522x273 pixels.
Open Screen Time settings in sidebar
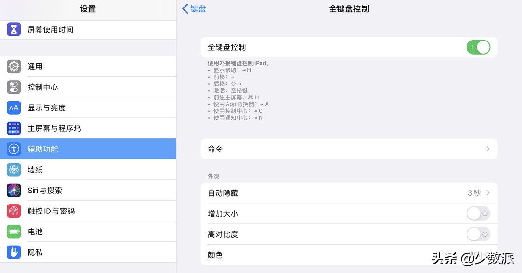[x=14, y=29]
